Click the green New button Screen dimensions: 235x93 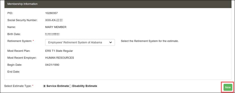[x=228, y=87]
